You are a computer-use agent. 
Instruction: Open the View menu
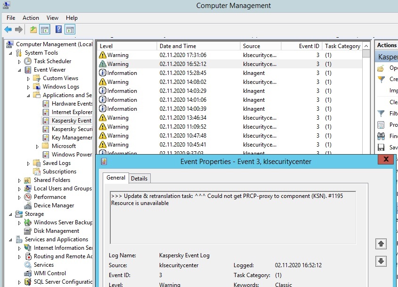coord(52,18)
